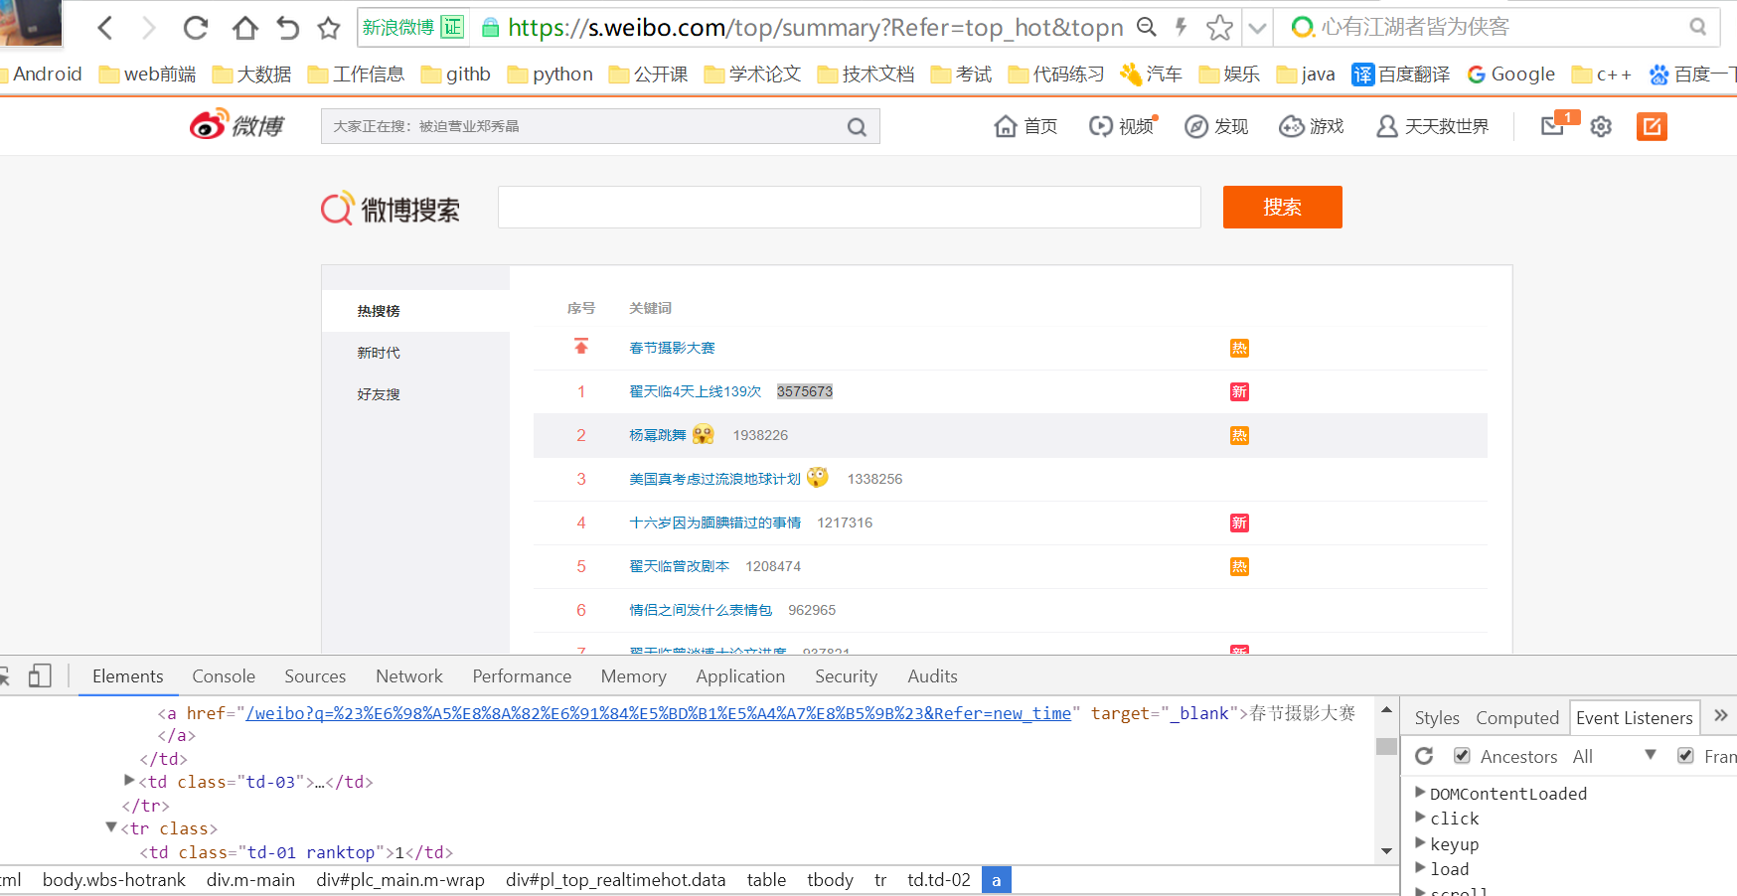Switch to DevTools Application tab

pos(740,676)
